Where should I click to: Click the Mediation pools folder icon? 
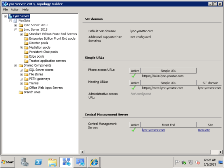tap(26, 47)
